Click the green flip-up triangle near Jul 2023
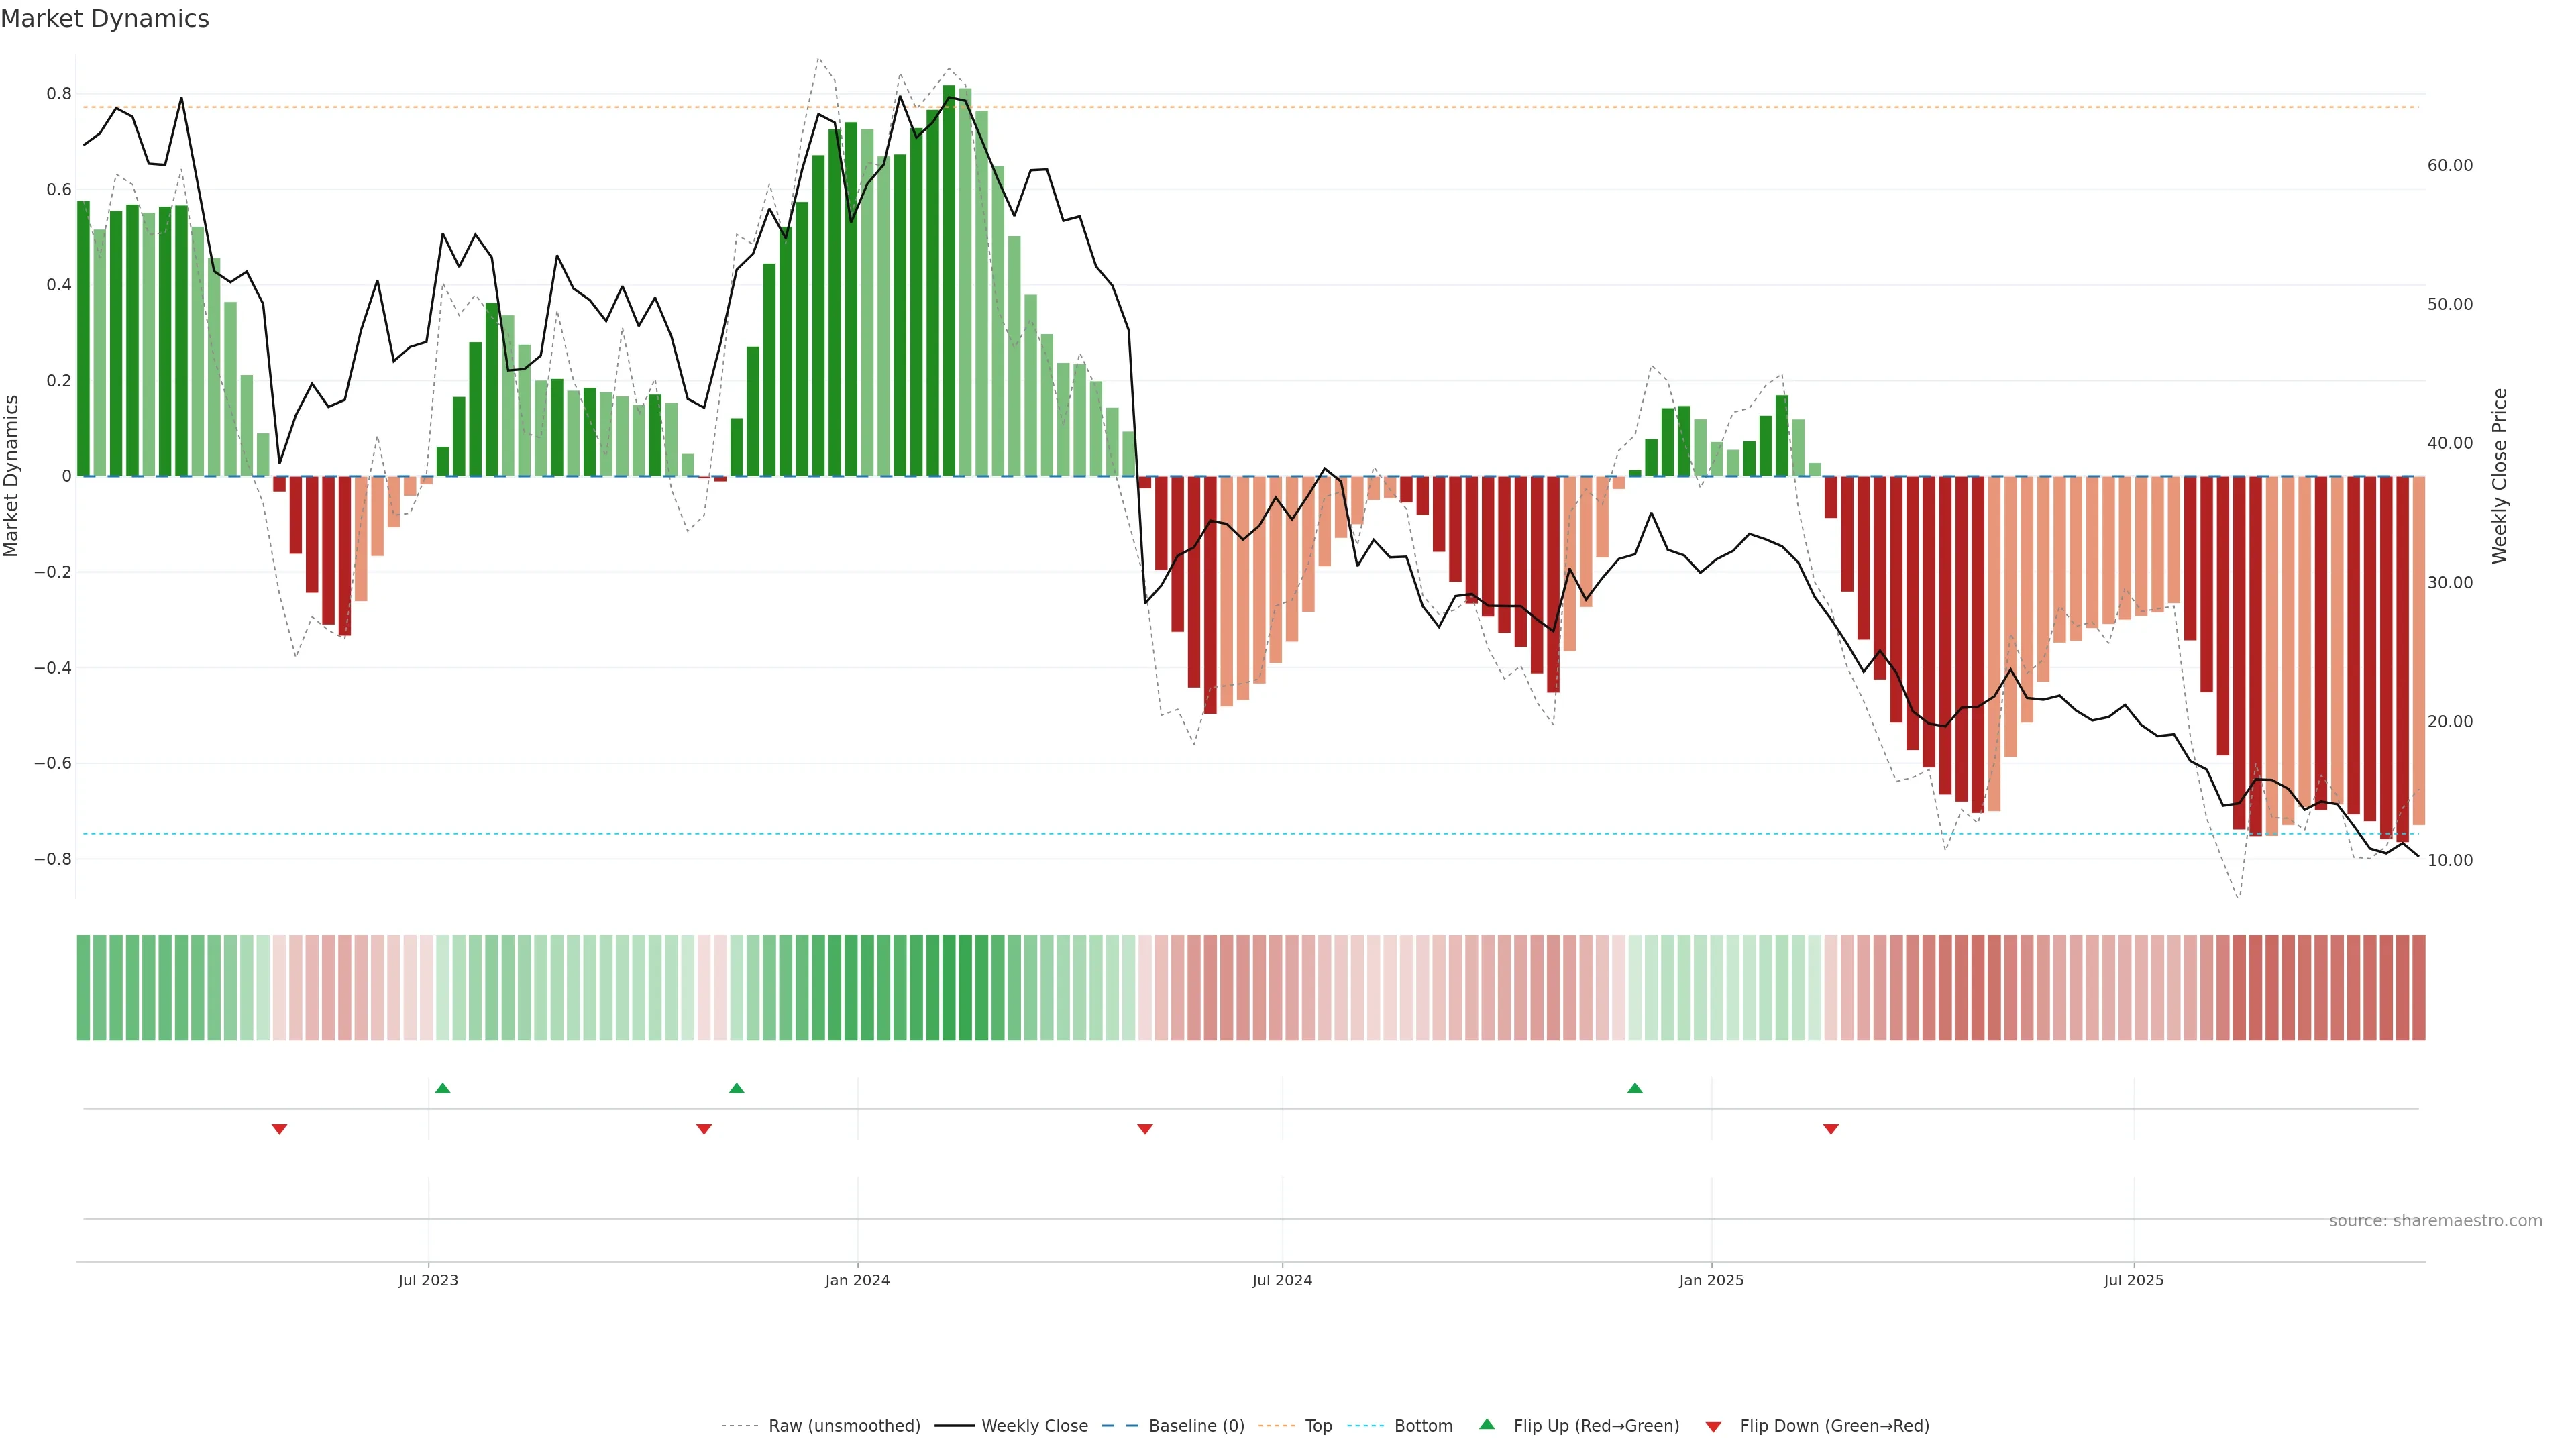The width and height of the screenshot is (2576, 1449). (443, 1088)
